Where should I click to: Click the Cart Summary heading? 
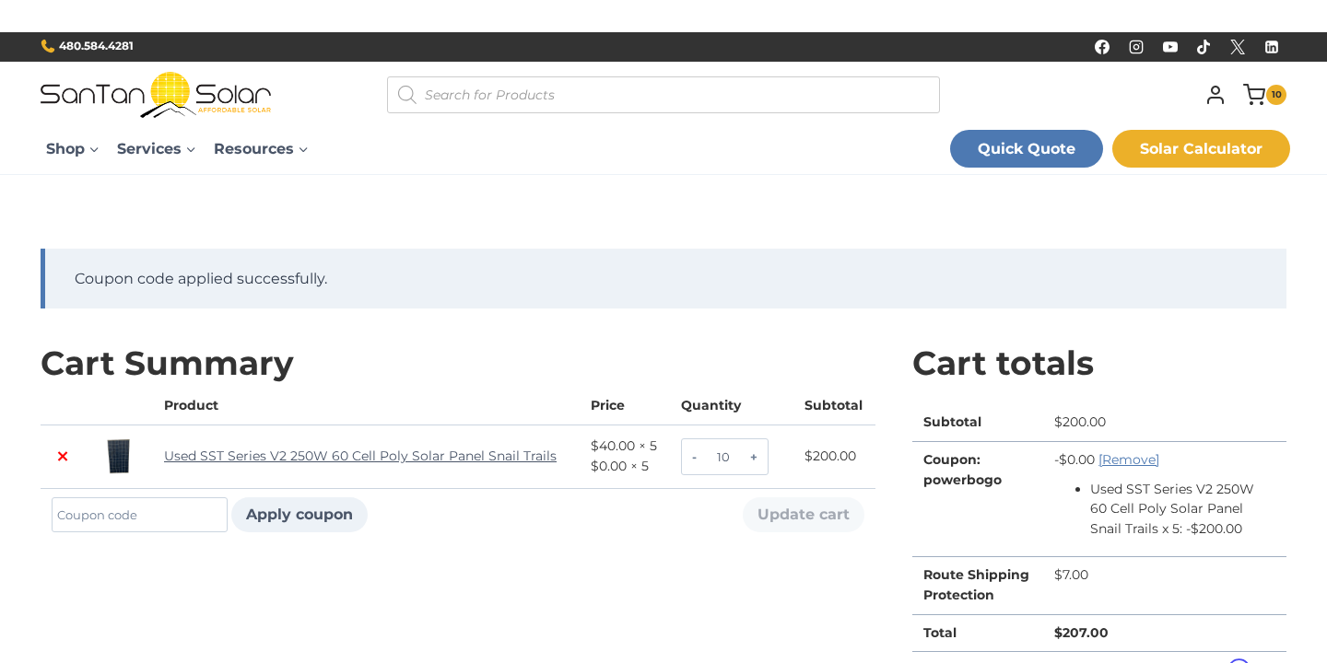pos(167,363)
